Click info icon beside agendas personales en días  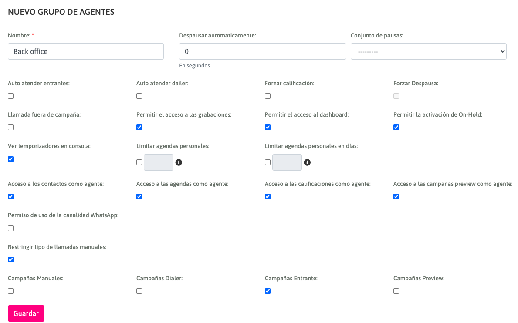tap(307, 162)
